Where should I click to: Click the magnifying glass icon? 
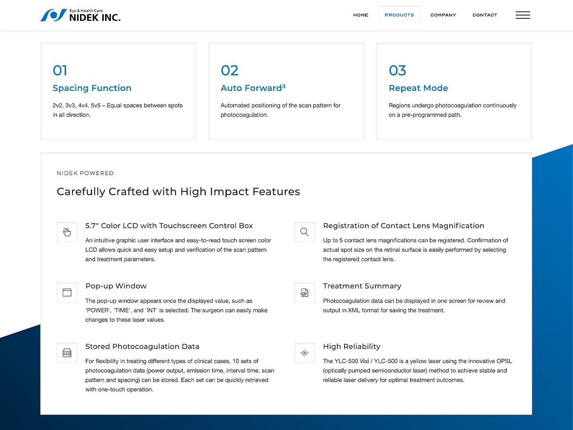pos(305,232)
